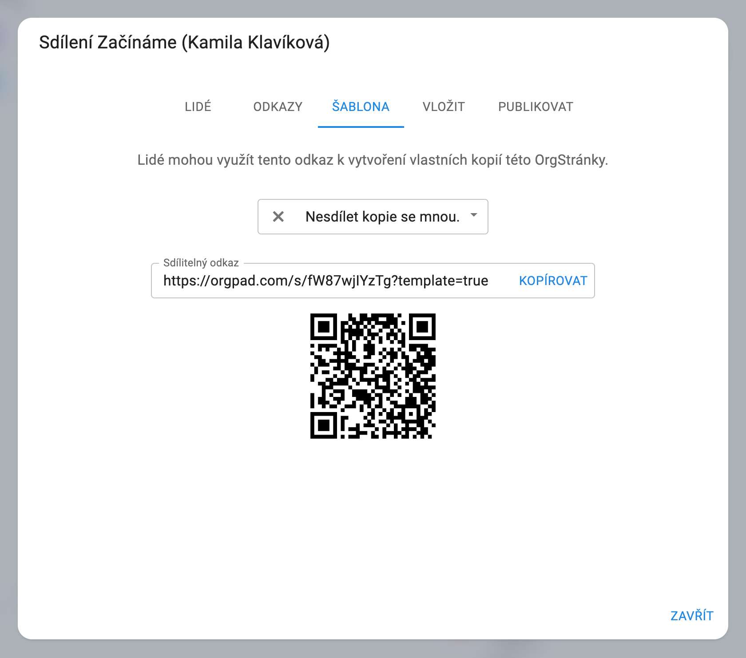
Task: Close the dialog with ZAVŘÍT
Action: (691, 616)
